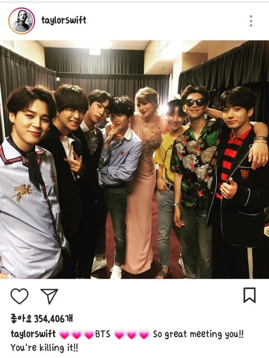The width and height of the screenshot is (269, 358).
Task: Tap "You're killing it!!" caption line
Action: 44,348
